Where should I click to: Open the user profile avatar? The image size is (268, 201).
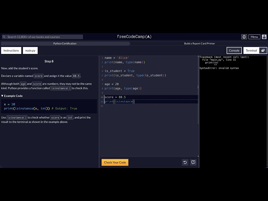click(x=264, y=37)
